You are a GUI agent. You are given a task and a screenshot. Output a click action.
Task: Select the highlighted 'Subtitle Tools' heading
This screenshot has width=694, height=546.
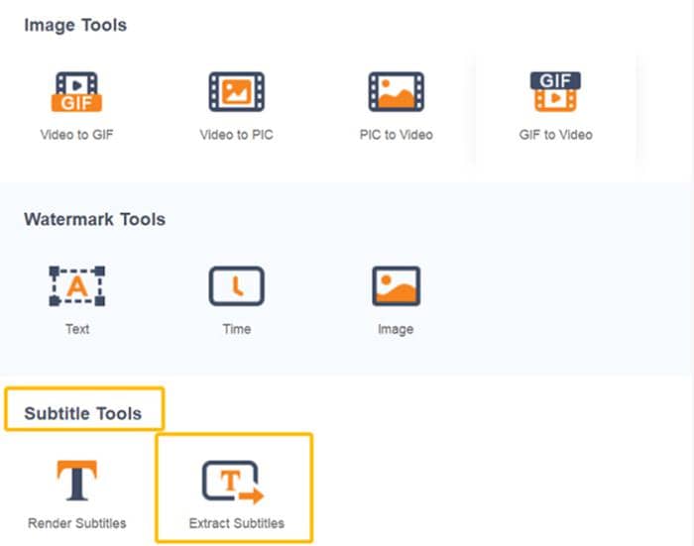[83, 413]
